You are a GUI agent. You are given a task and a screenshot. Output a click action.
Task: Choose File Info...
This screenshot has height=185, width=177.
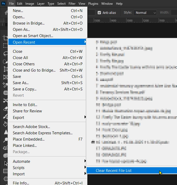(47, 183)
